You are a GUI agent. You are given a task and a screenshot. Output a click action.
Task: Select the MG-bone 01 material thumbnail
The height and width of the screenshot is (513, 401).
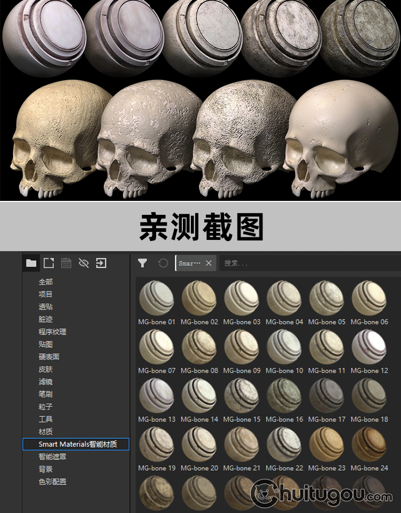[x=157, y=298]
